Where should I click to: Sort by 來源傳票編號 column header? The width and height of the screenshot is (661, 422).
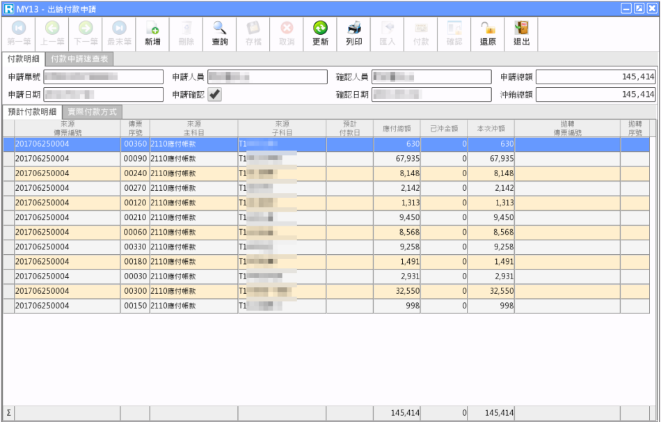67,128
